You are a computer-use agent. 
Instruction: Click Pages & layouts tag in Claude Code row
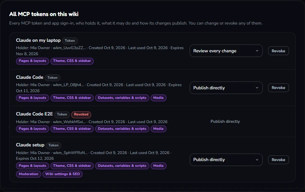pyautogui.click(x=33, y=98)
